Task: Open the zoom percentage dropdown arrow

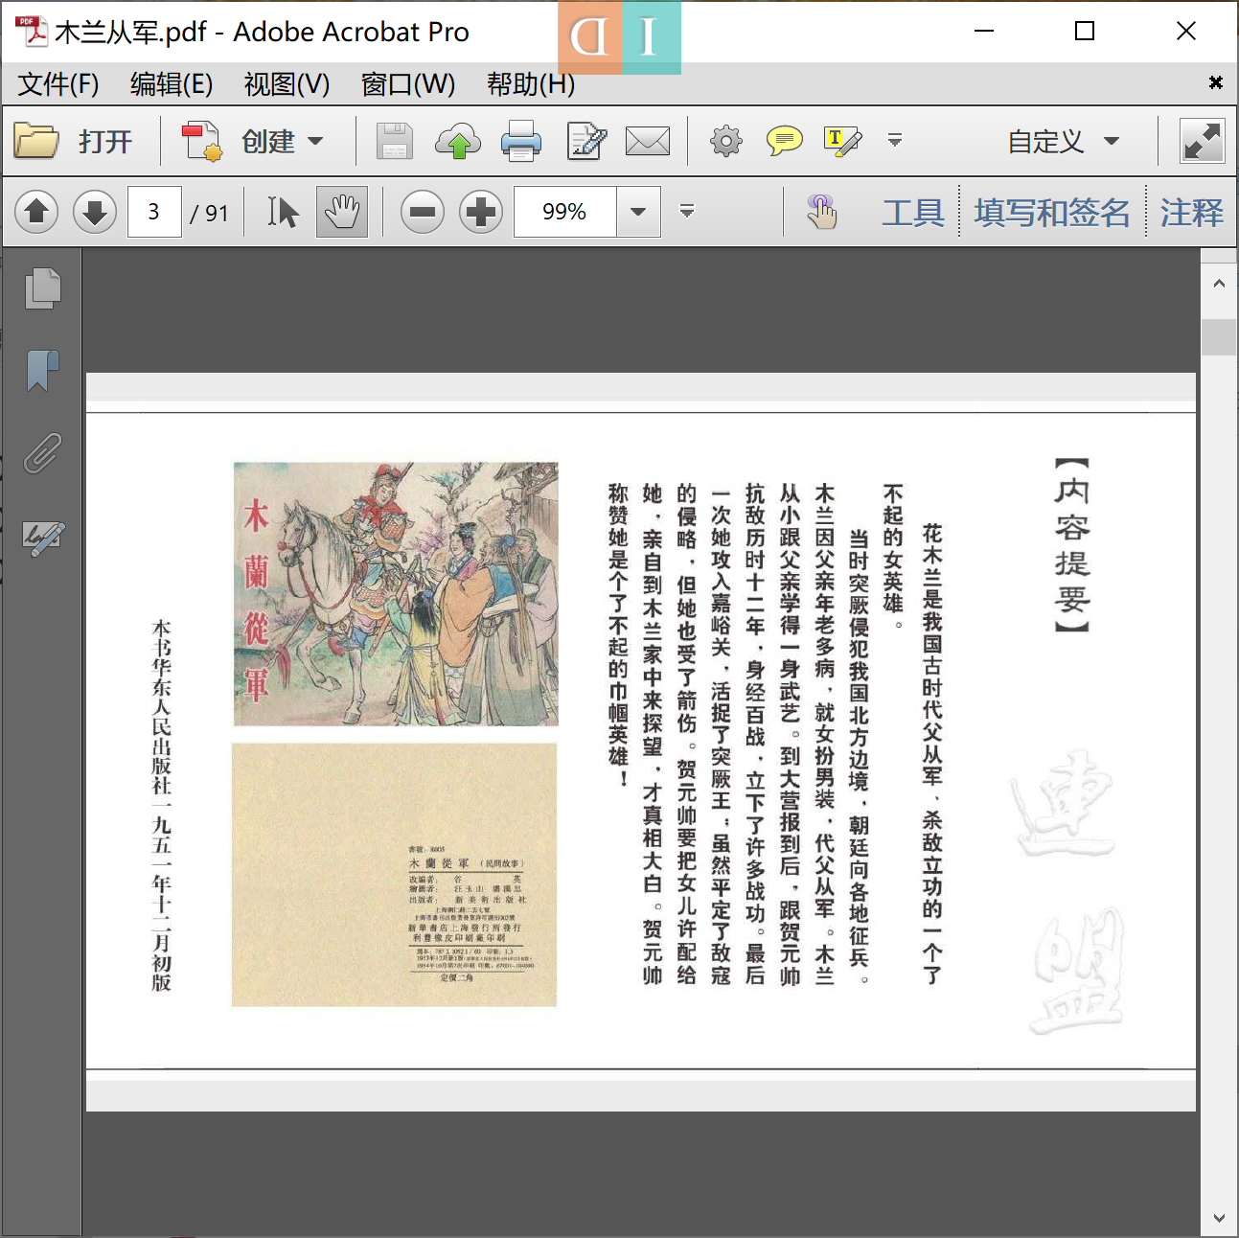Action: point(638,212)
